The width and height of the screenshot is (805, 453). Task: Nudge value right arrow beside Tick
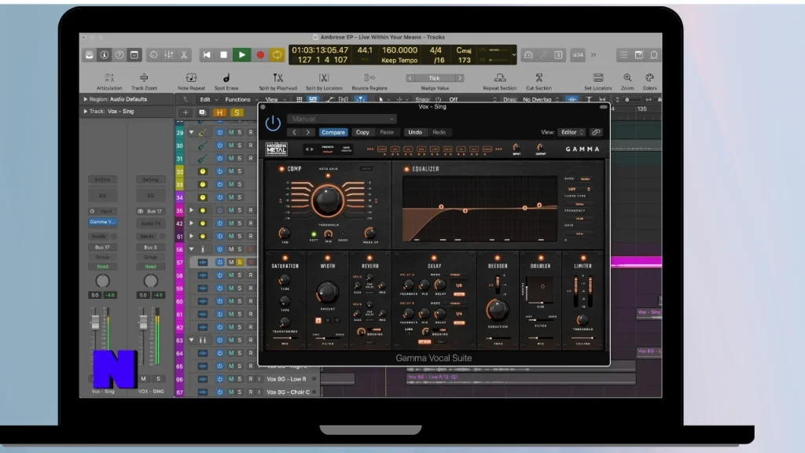[x=460, y=78]
